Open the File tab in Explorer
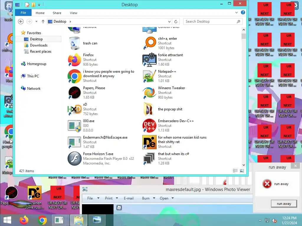Screen dimensions: 302x226 tap(23, 13)
